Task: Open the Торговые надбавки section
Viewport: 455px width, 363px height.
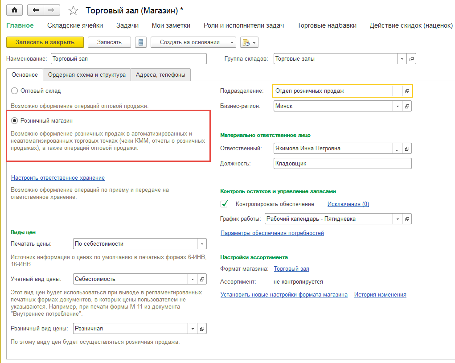Action: click(x=327, y=25)
